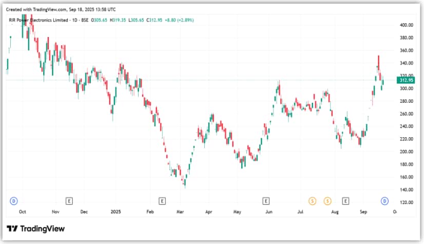
Task: Click the earnings E marker near June
Action: [x=266, y=200]
